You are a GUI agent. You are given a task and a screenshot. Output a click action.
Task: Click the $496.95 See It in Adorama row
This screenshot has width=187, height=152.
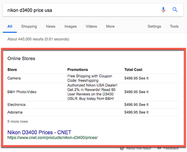(136, 112)
